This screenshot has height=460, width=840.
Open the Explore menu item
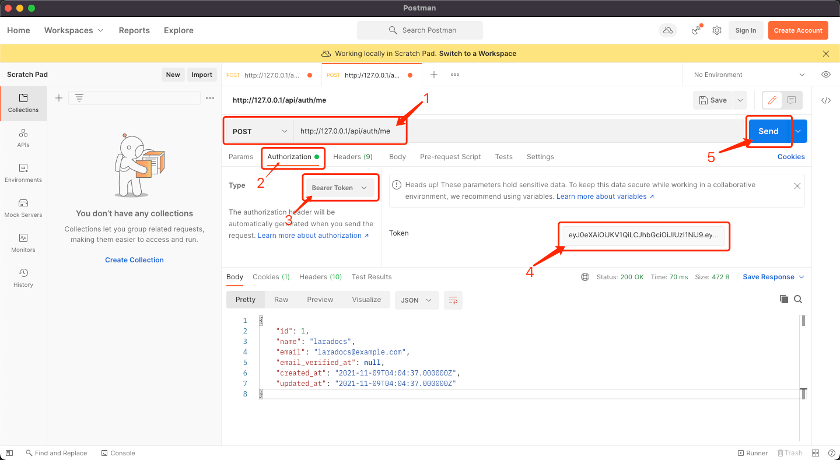(178, 30)
